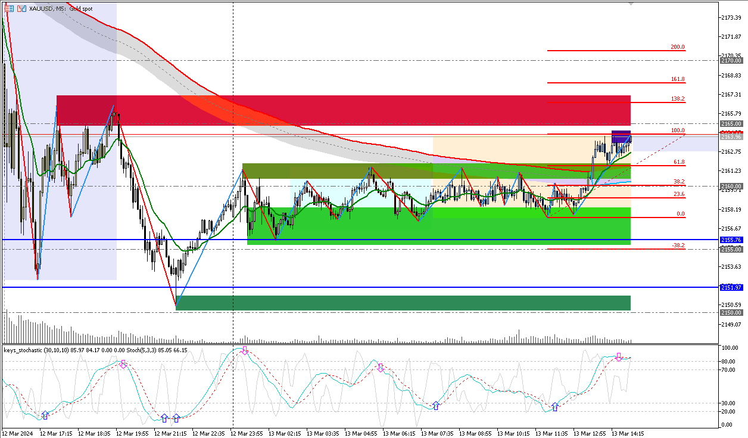
Task: Select the 200.0 Fibonacci level label
Action: click(678, 47)
